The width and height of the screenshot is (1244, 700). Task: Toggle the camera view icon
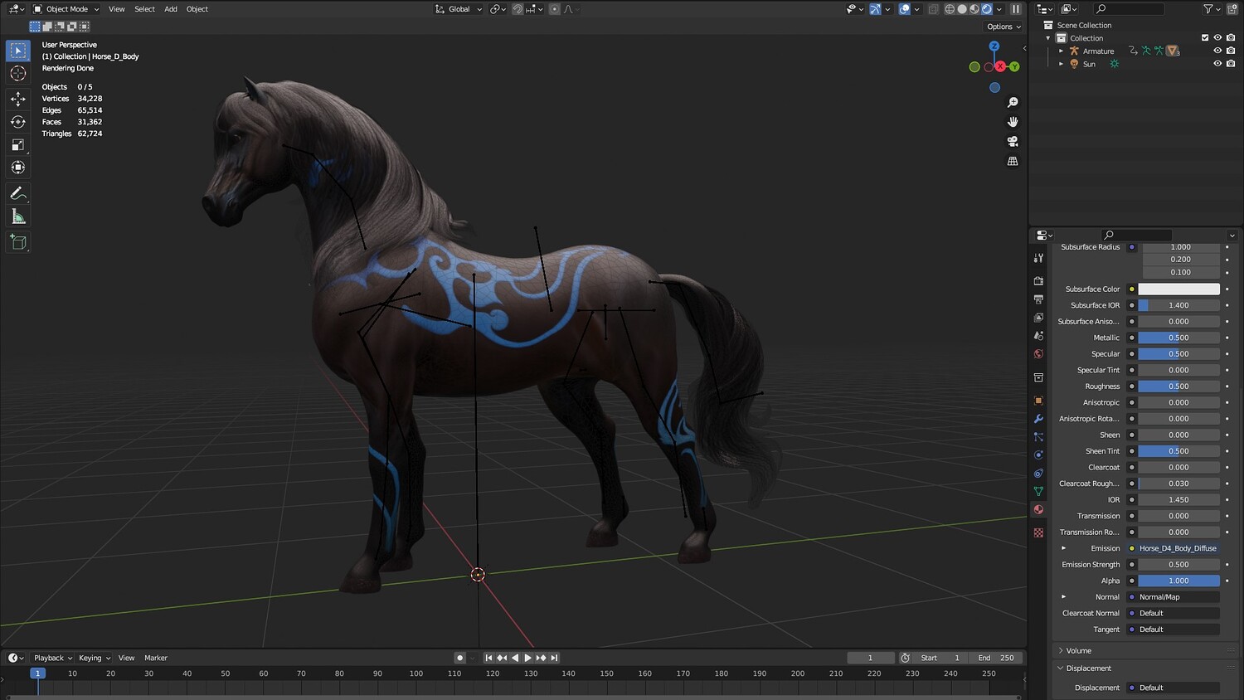[x=1013, y=142]
